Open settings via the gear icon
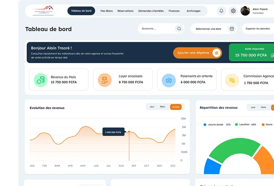This screenshot has height=186, width=274. 233,11
